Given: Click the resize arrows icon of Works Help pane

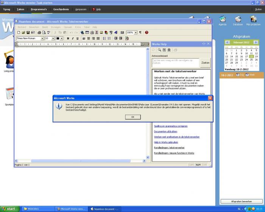Looking at the screenshot, I should [x=204, y=44].
